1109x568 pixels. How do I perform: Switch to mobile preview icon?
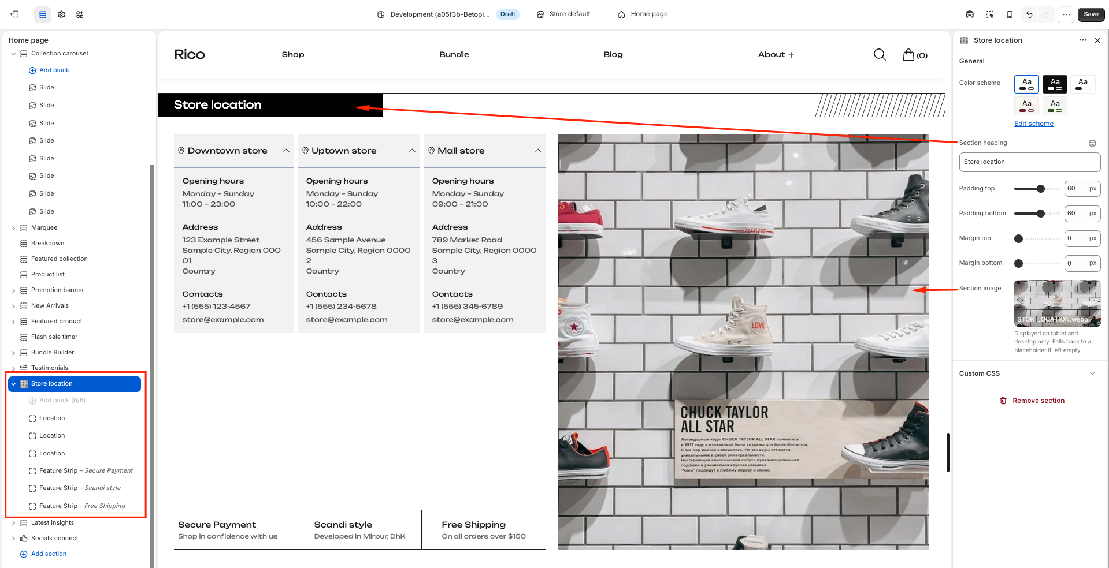coord(1010,14)
